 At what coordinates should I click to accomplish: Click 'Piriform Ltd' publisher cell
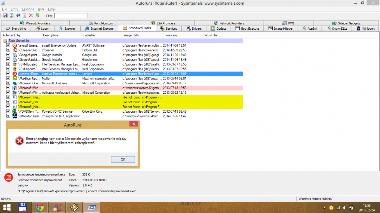[x=89, y=50]
